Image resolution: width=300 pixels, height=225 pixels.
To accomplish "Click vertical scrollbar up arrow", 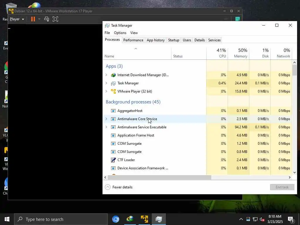I will click(294, 62).
